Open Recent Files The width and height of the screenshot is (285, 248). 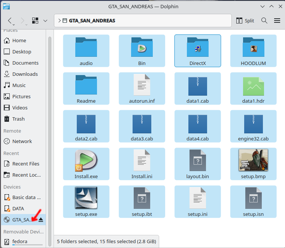[23, 164]
